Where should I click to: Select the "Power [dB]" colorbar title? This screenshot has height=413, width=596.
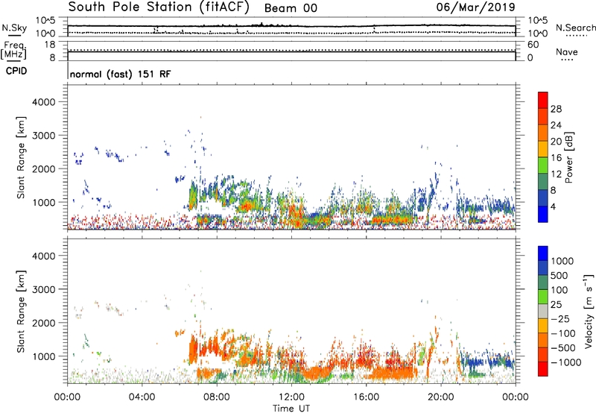(569, 157)
